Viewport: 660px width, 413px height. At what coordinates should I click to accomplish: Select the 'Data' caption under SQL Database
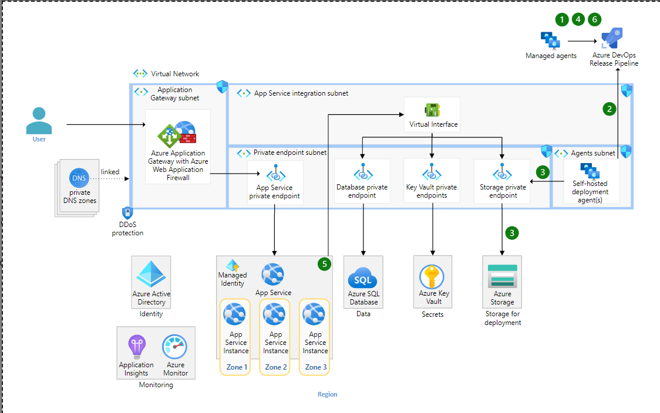(363, 314)
